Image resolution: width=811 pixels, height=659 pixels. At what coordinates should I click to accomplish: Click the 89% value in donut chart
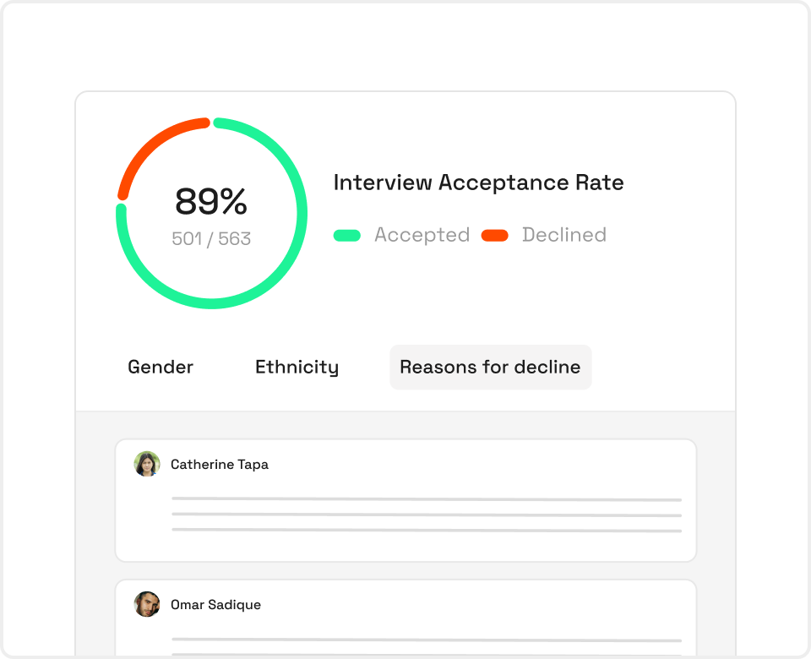coord(211,201)
